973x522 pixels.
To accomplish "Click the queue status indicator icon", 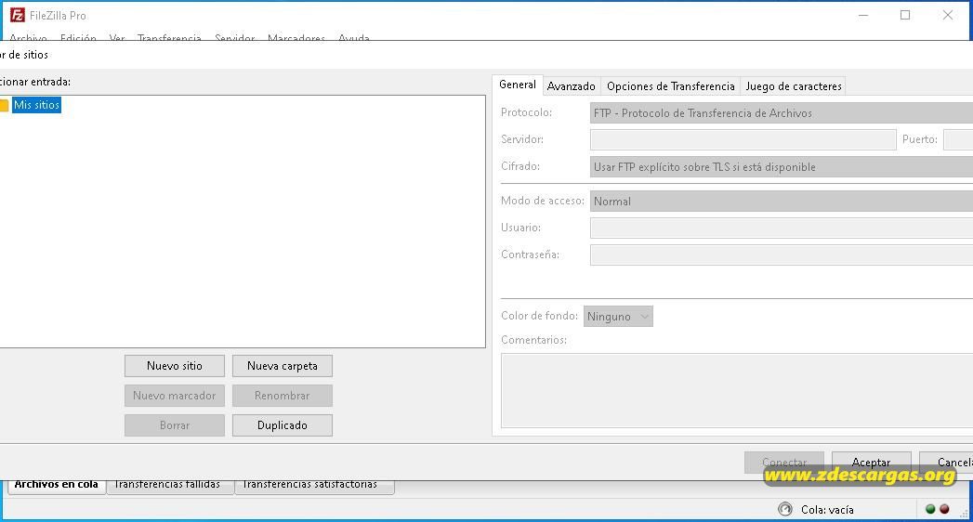I will click(x=785, y=509).
